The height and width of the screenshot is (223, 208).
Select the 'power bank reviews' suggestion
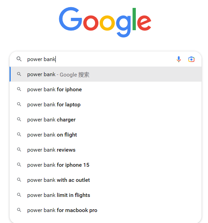point(105,150)
